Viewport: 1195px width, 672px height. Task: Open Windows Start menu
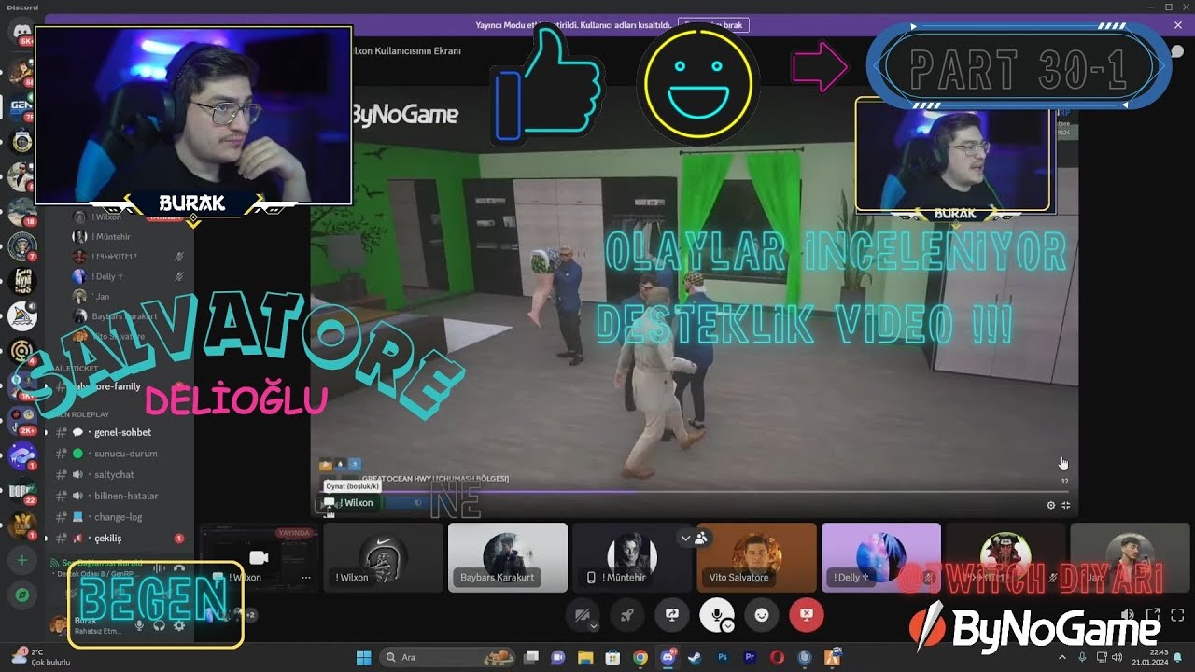tap(363, 657)
